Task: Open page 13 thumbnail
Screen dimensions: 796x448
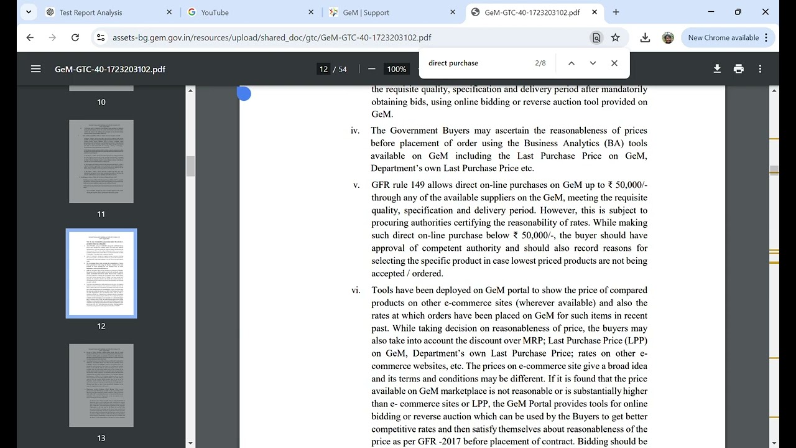Action: click(101, 385)
